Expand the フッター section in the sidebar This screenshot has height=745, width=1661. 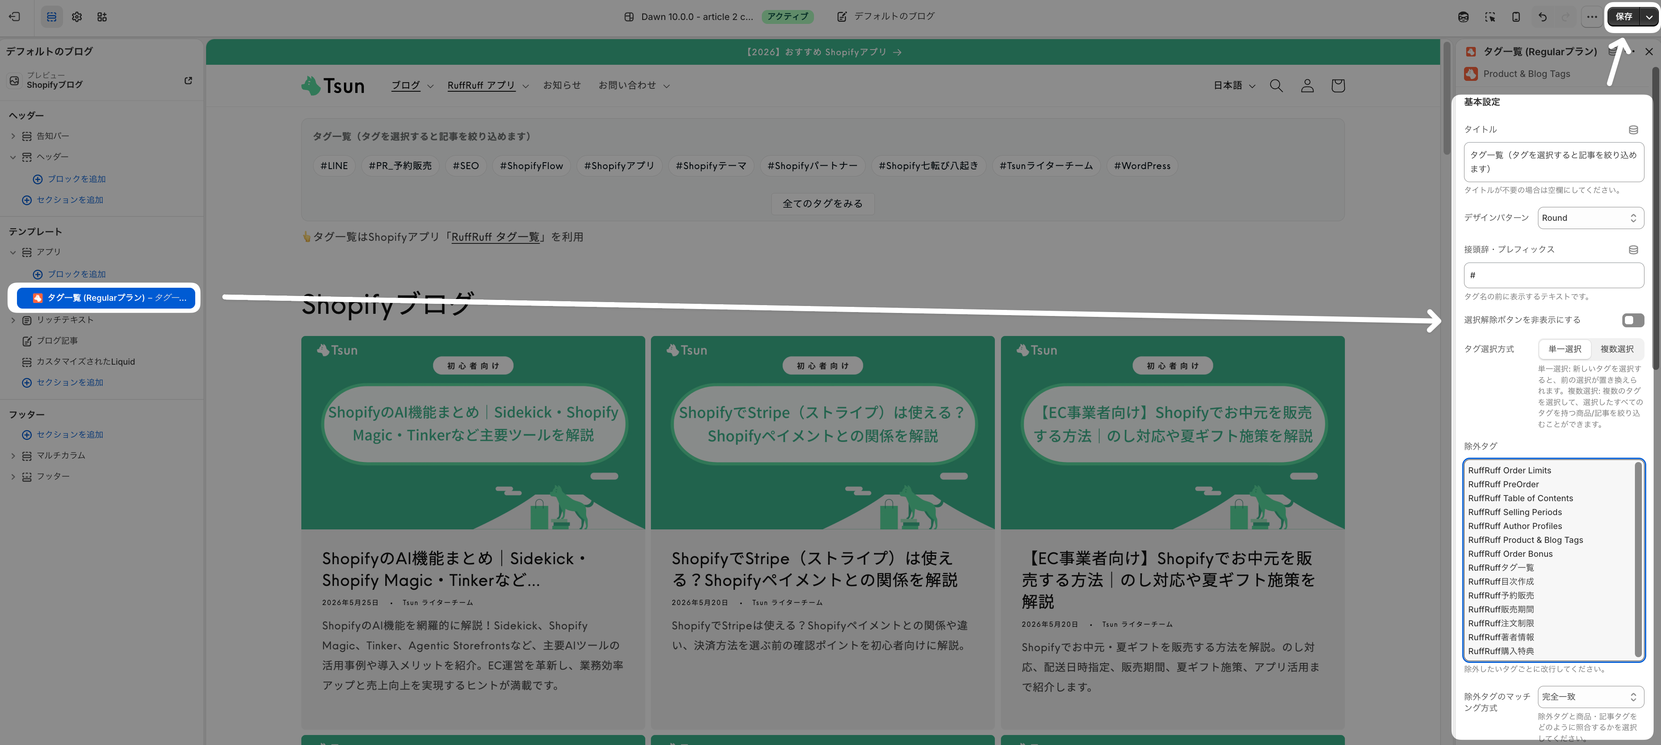click(x=13, y=476)
